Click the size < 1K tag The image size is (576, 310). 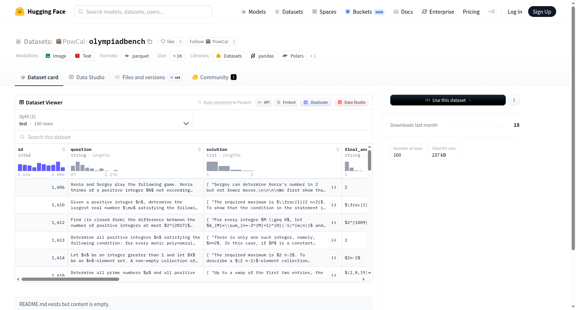click(x=177, y=56)
